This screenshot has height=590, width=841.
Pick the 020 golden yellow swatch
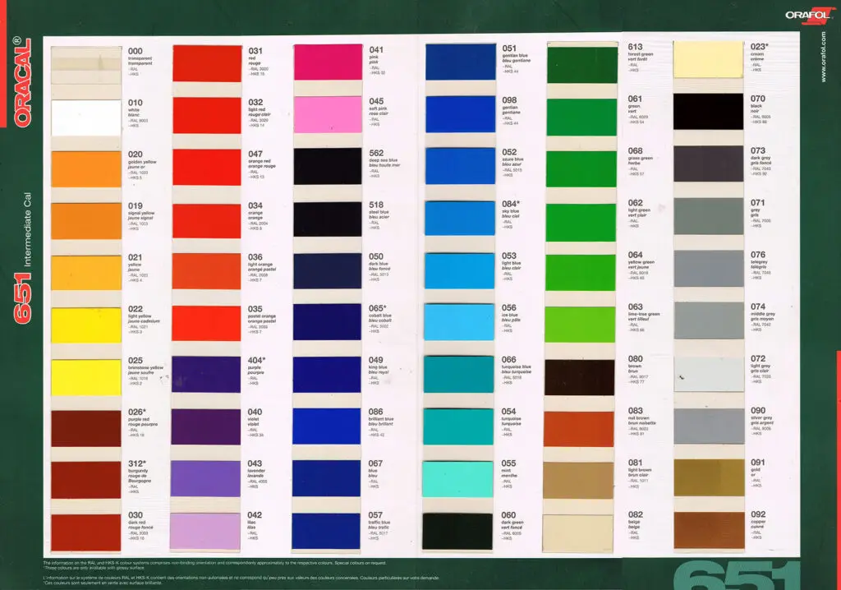(86, 168)
